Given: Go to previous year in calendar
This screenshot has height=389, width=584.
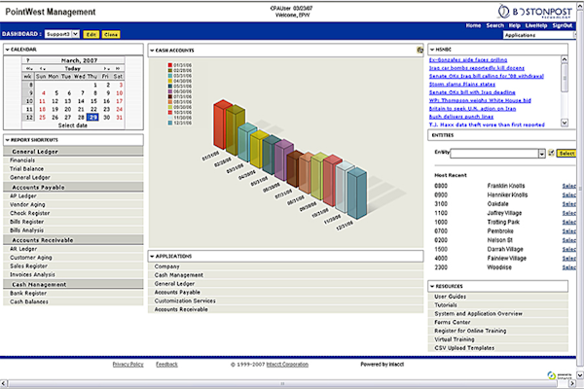Looking at the screenshot, I should pos(29,68).
